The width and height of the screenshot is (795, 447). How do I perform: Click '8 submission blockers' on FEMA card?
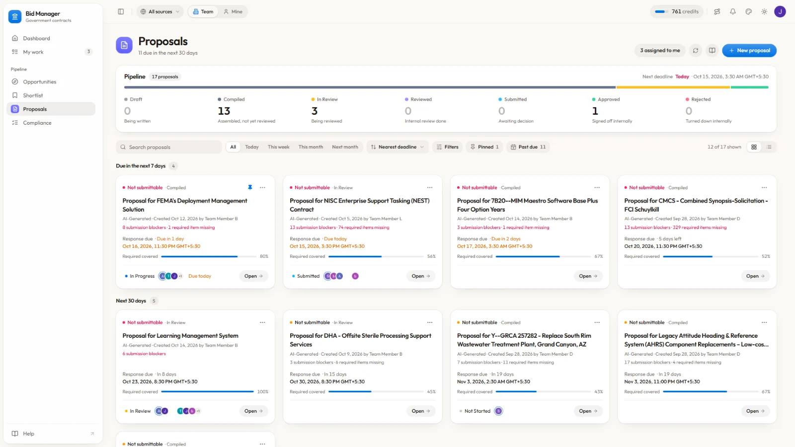click(x=144, y=227)
